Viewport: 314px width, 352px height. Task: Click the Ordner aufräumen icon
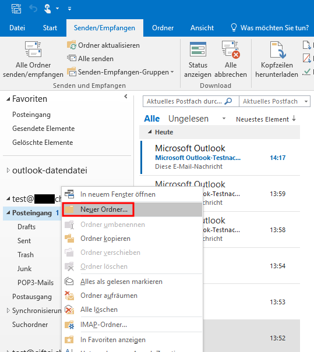coord(69,296)
